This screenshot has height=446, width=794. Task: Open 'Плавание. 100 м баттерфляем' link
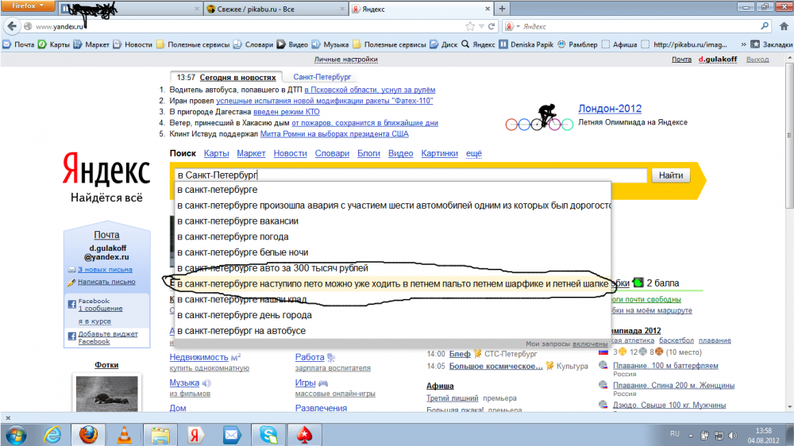point(665,366)
